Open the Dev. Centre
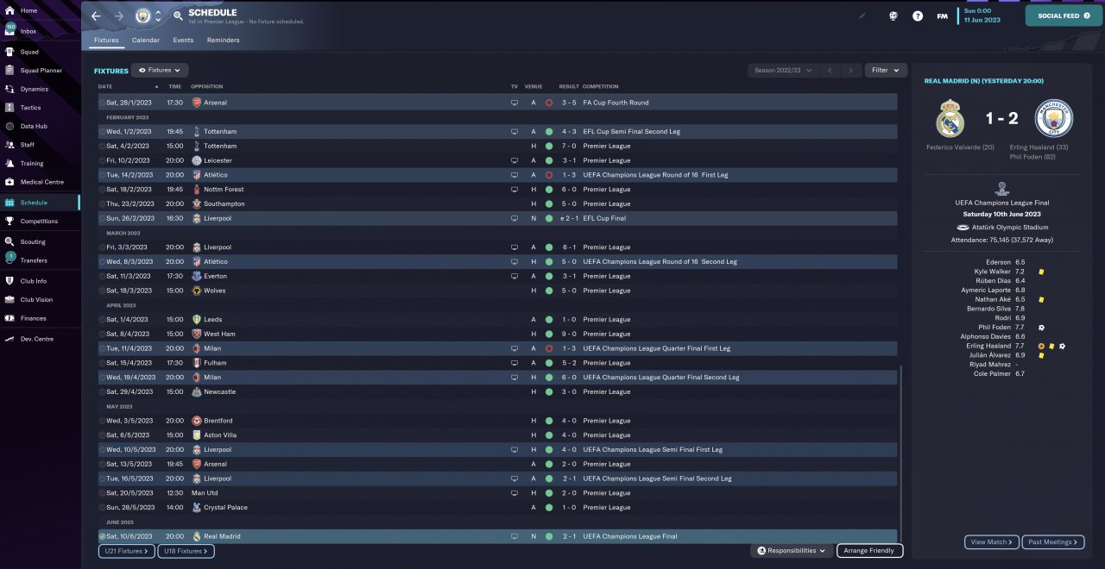1105x569 pixels. coord(37,339)
